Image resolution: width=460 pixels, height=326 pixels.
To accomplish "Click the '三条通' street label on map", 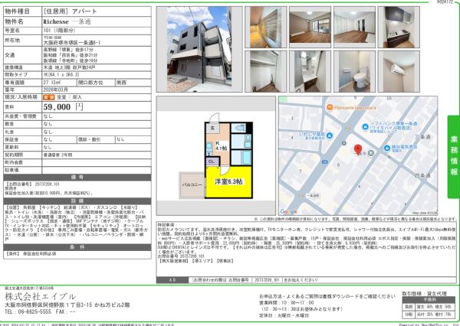I will (422, 137).
